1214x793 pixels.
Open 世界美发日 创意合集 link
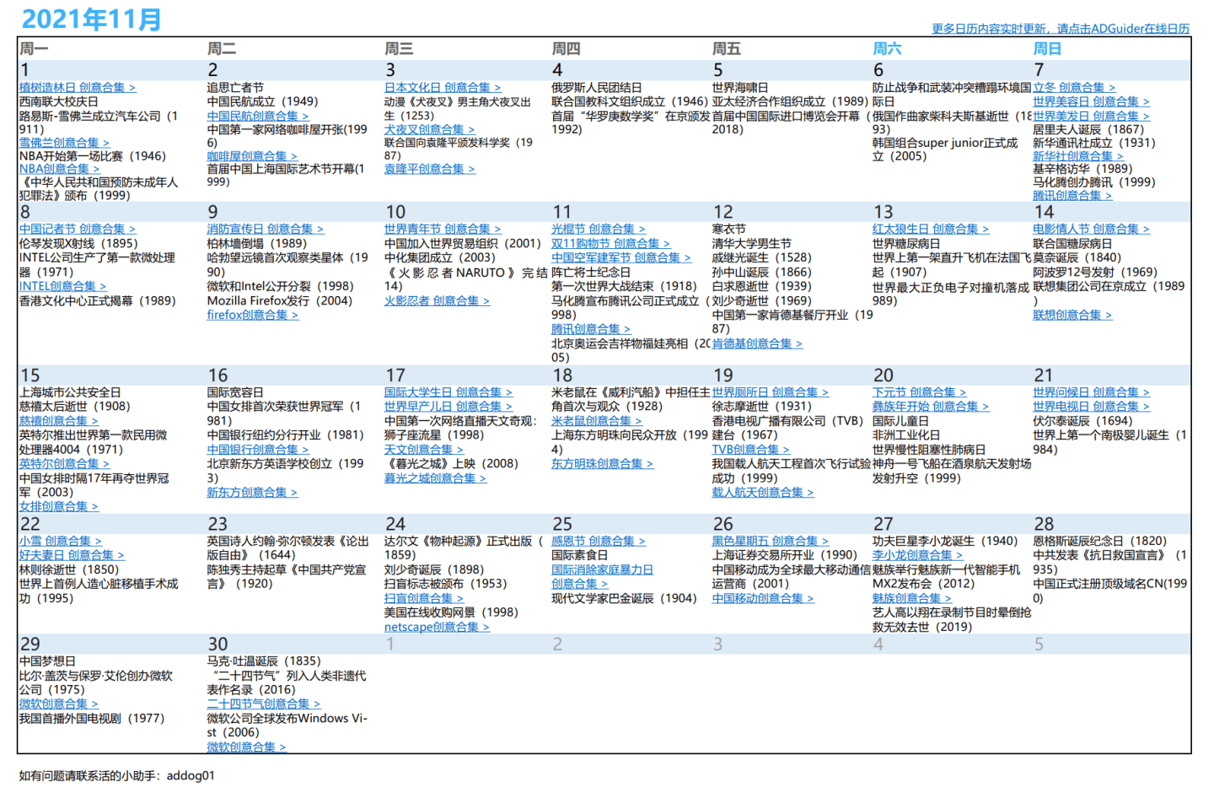[1091, 116]
